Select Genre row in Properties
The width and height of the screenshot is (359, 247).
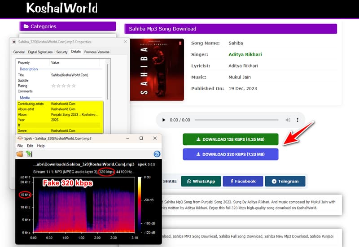(x=60, y=130)
